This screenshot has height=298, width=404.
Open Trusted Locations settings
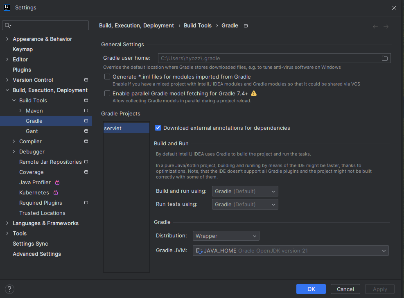[42, 213]
